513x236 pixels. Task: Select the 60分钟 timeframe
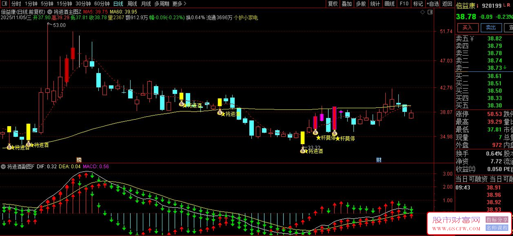pyautogui.click(x=102, y=4)
